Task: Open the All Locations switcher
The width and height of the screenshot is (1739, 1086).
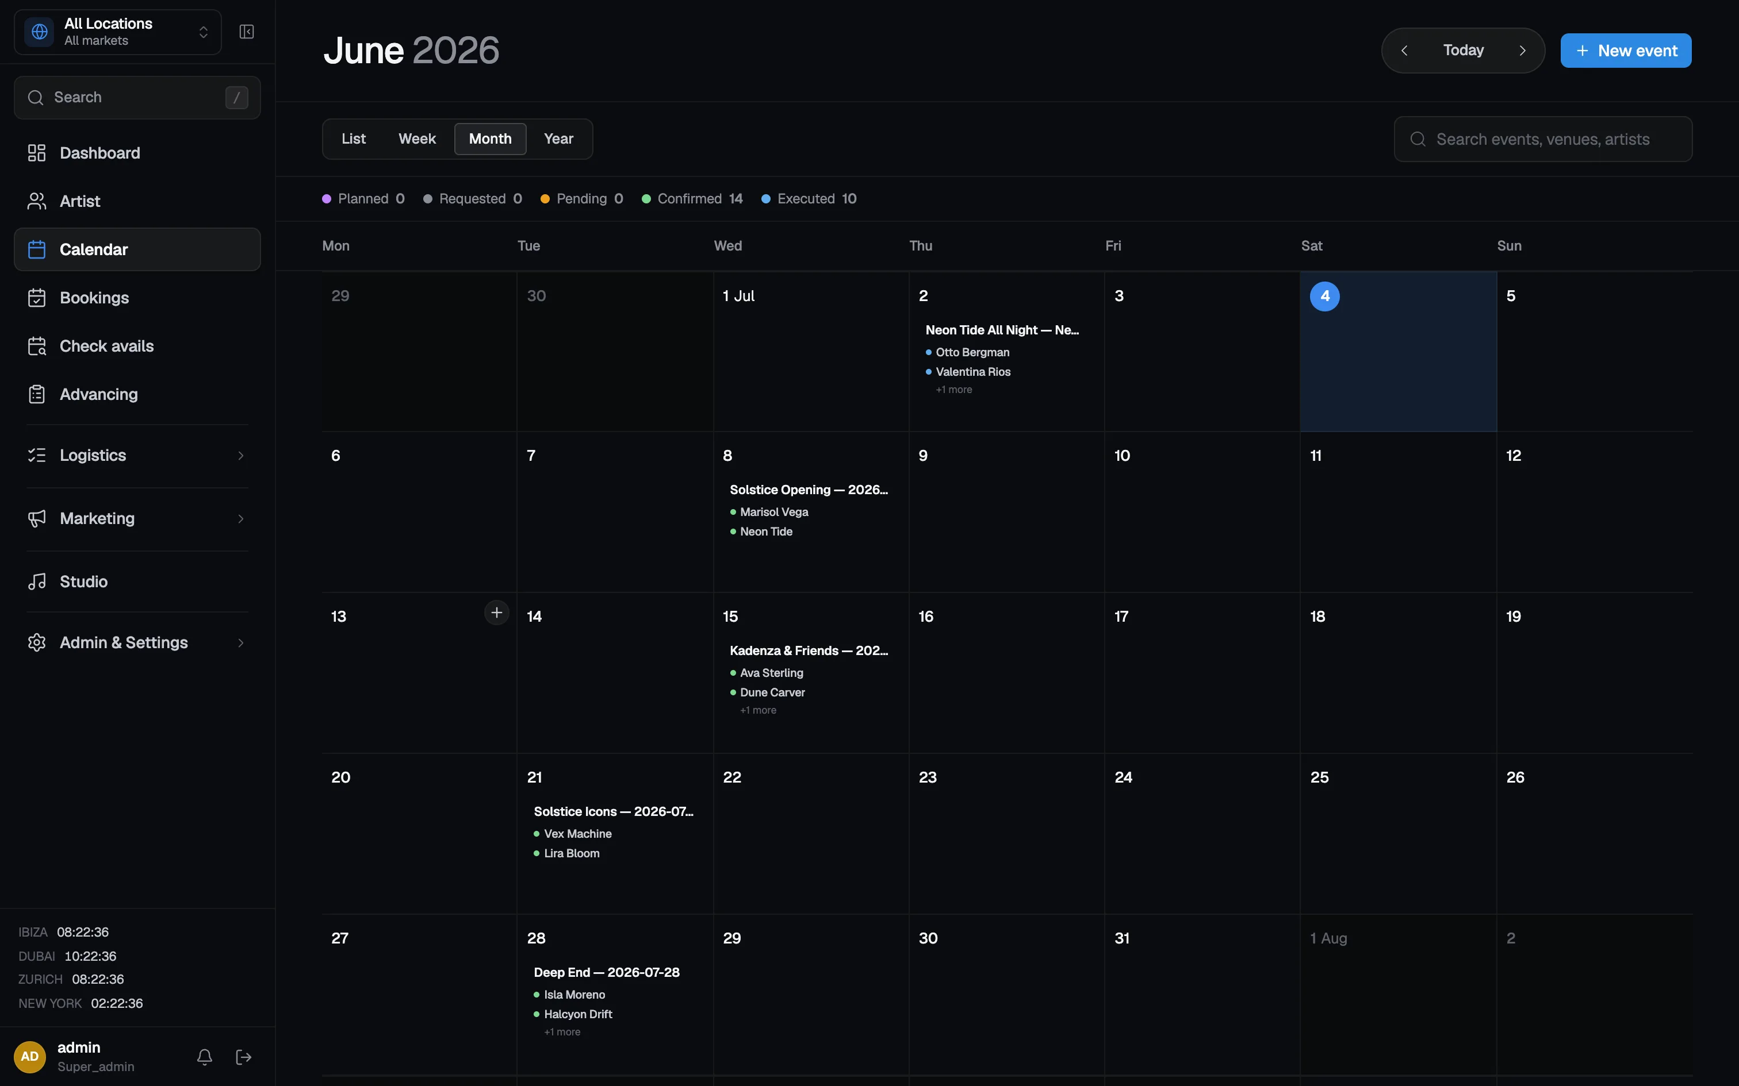Action: click(x=118, y=32)
